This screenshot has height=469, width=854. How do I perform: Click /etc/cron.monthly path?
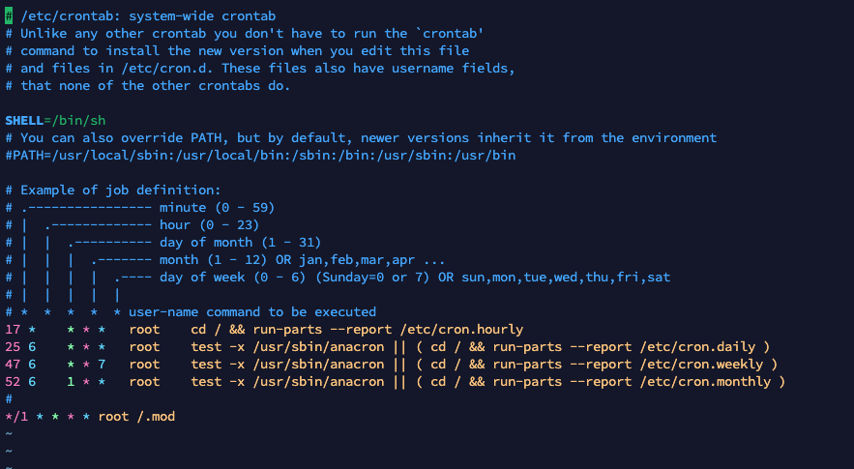coord(720,382)
